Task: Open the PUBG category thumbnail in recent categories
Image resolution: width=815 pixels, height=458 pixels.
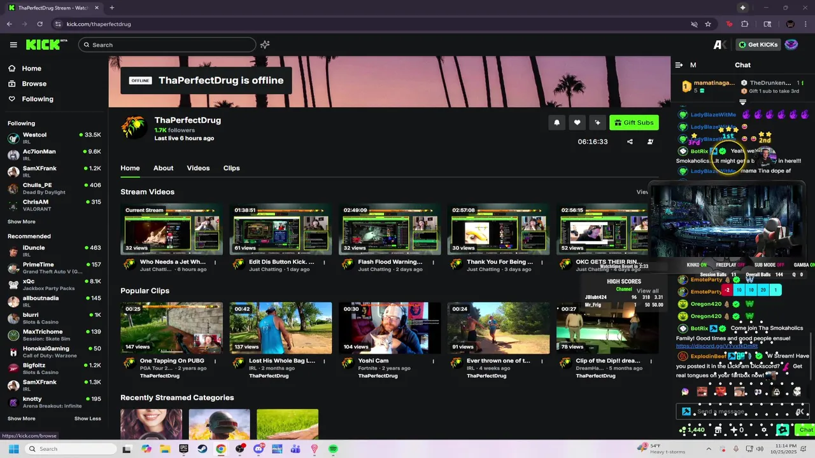Action: (x=219, y=424)
